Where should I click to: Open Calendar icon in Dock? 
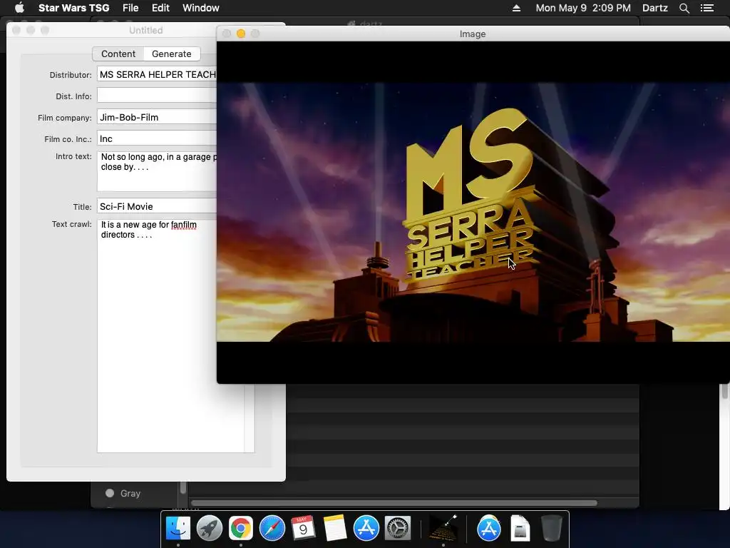(x=303, y=529)
